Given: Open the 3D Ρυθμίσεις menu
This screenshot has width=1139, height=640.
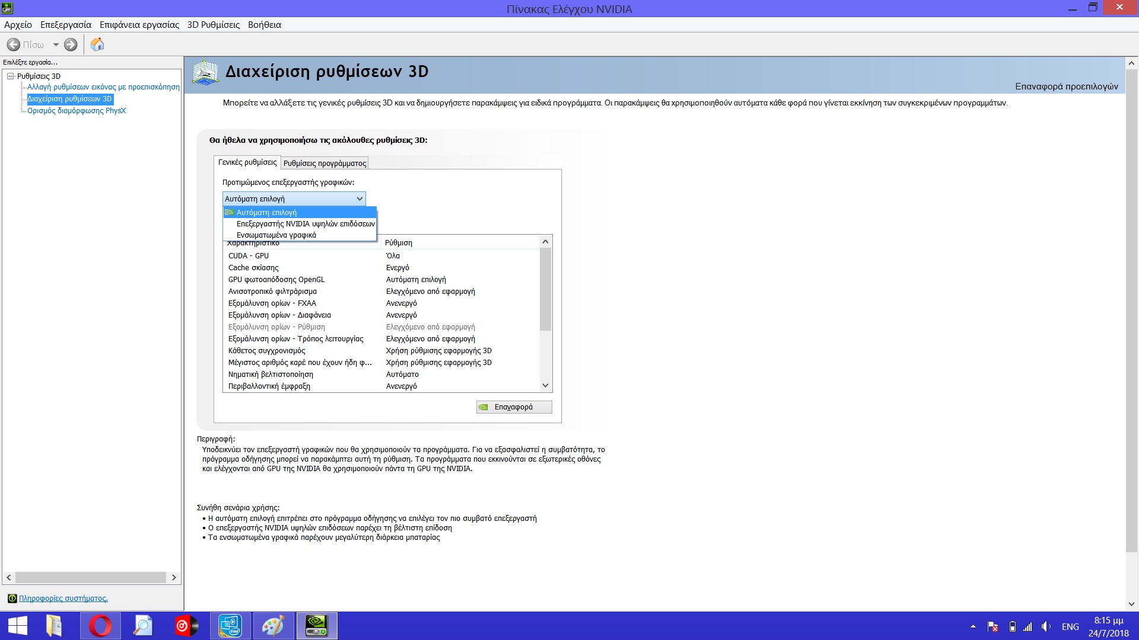Looking at the screenshot, I should coord(213,25).
